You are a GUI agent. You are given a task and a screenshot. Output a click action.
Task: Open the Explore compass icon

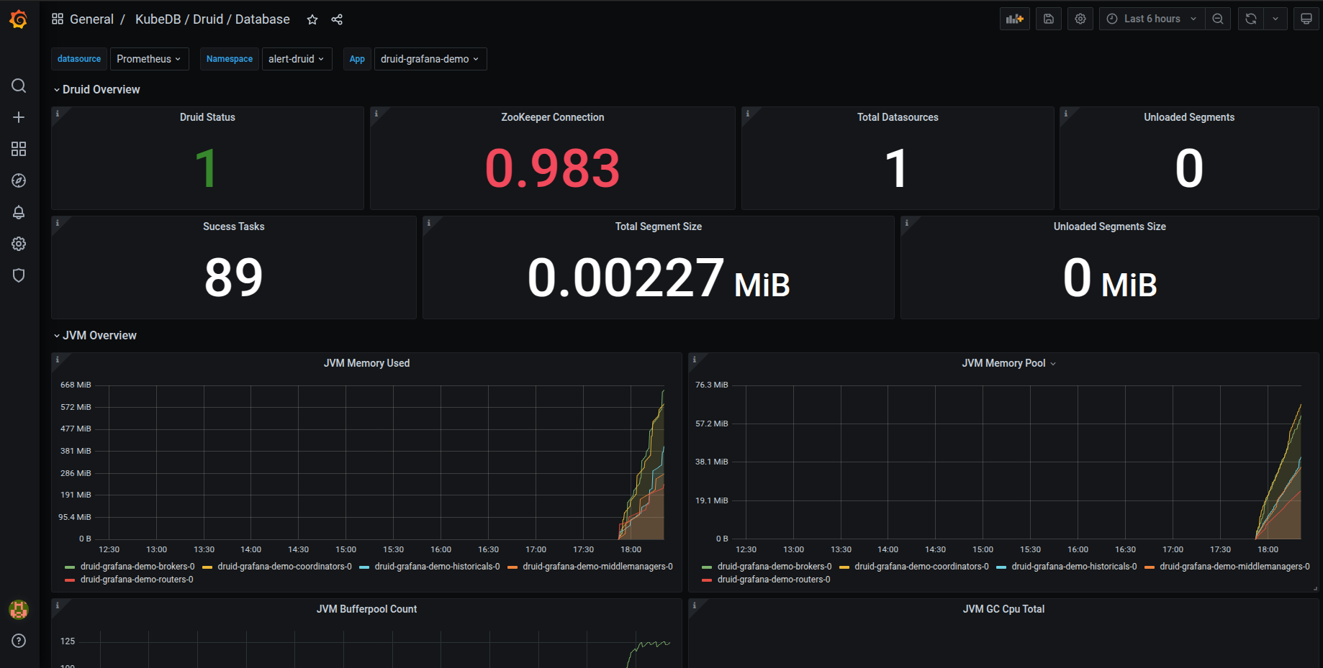tap(19, 180)
